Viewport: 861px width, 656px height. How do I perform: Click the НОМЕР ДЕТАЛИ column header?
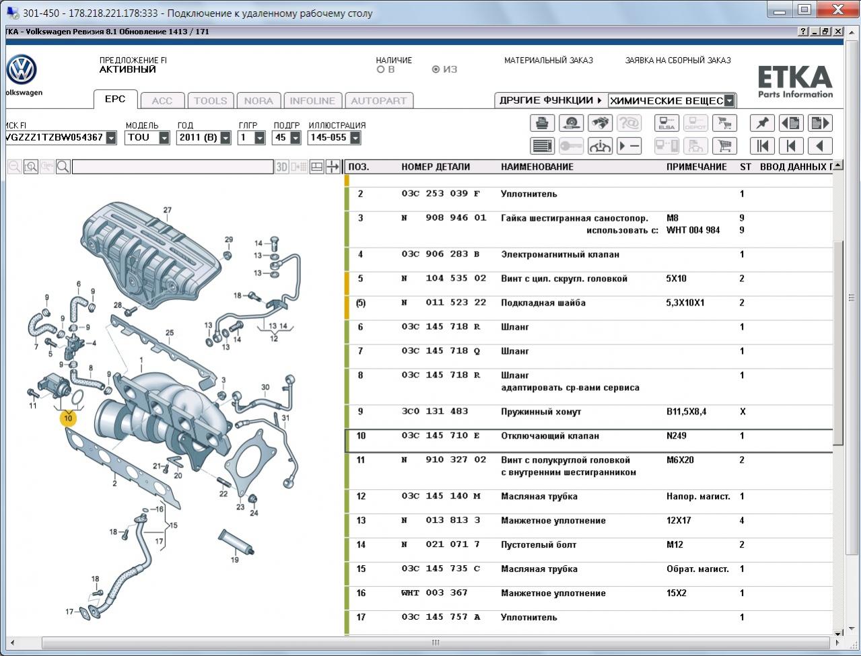click(x=436, y=167)
